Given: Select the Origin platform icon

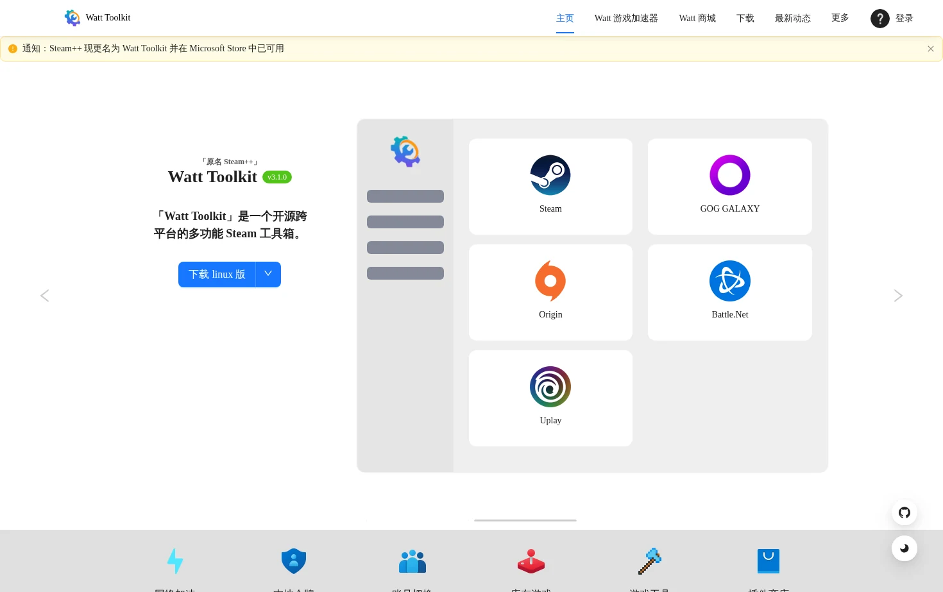Looking at the screenshot, I should [x=550, y=281].
